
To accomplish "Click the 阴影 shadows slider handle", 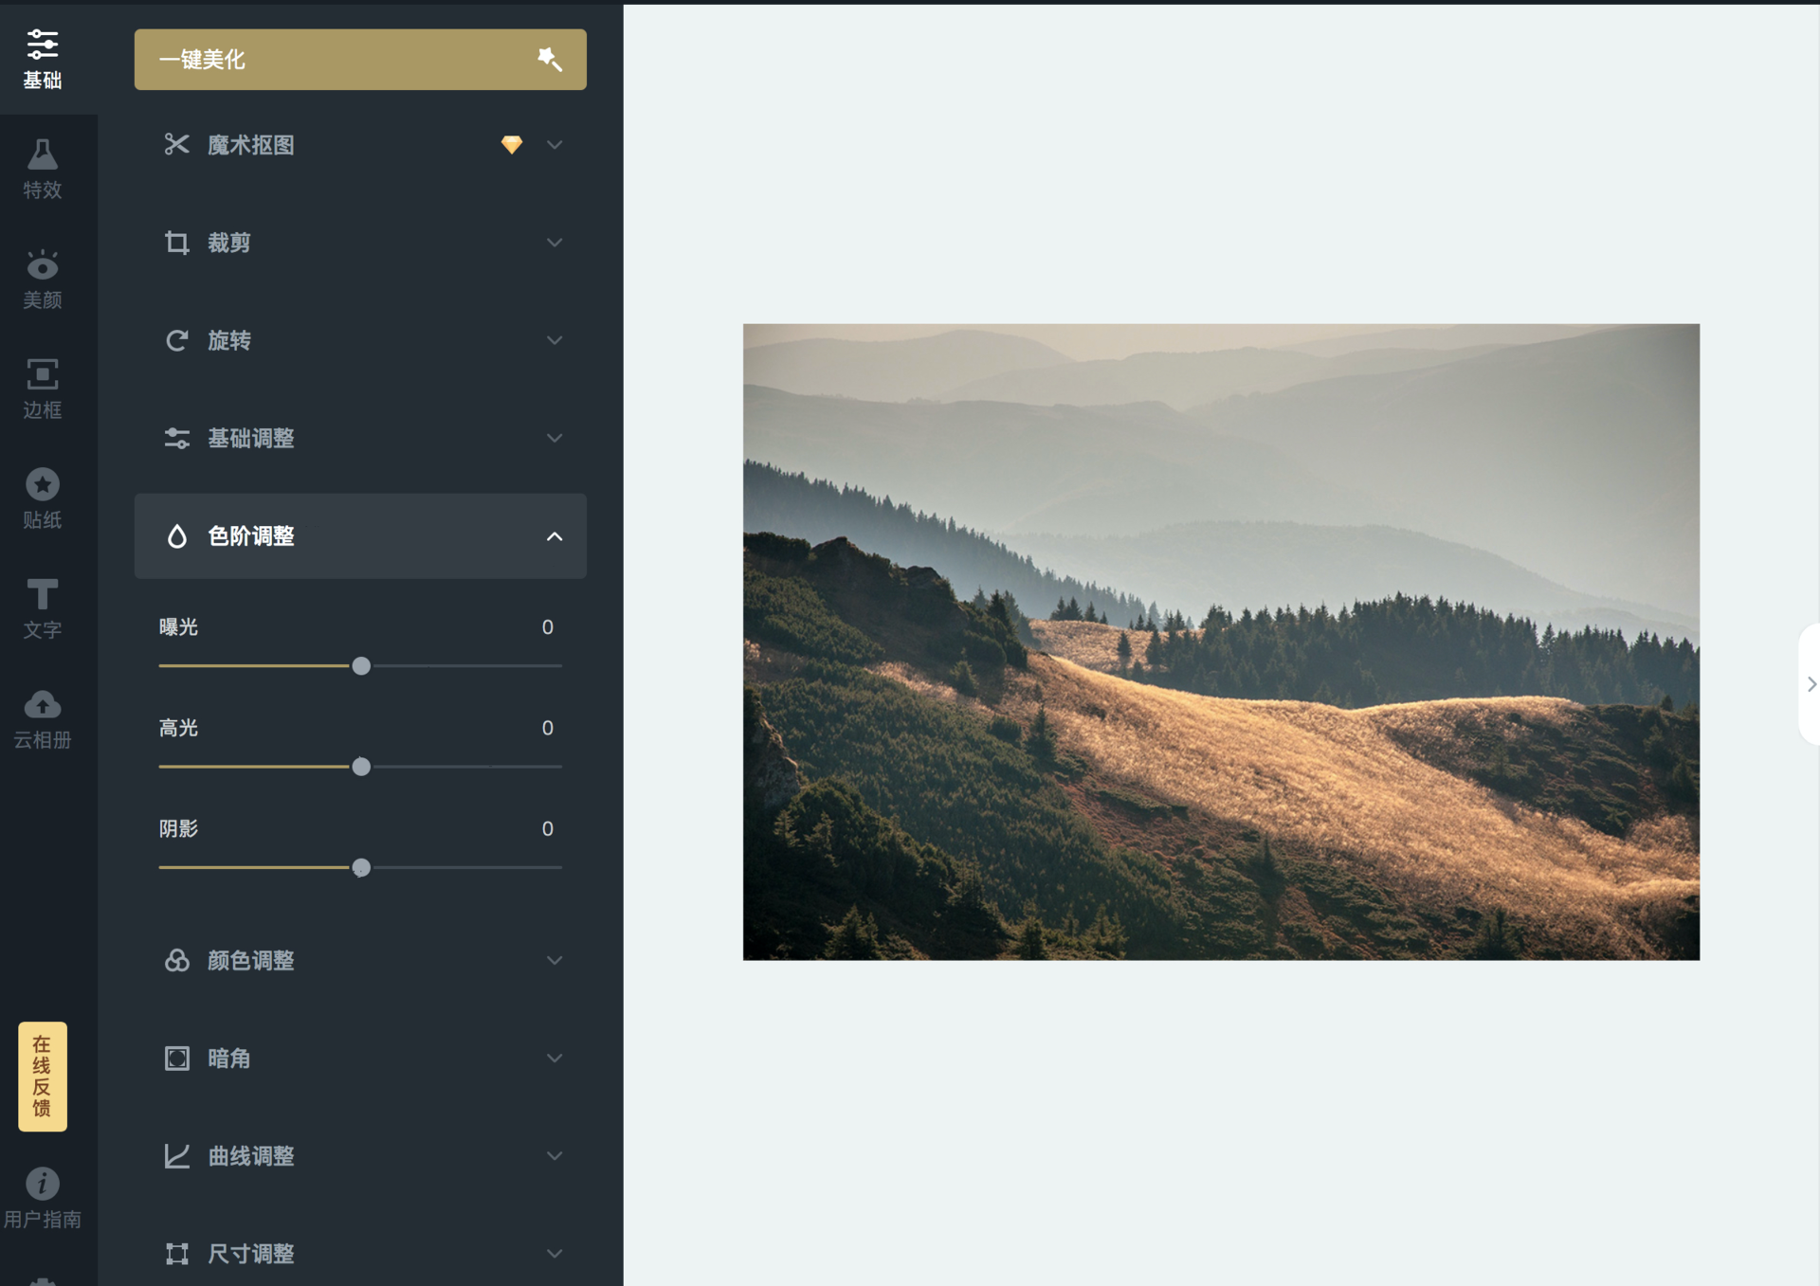I will coord(361,867).
